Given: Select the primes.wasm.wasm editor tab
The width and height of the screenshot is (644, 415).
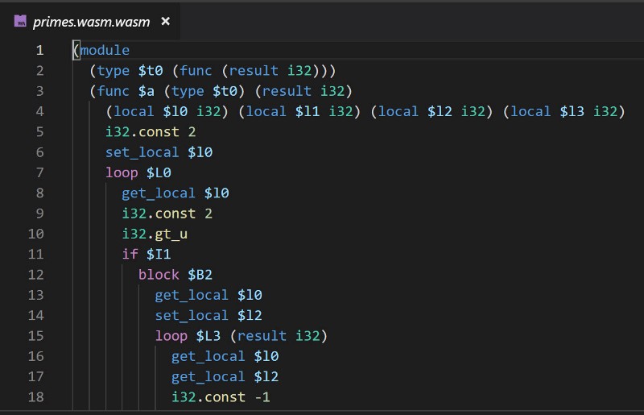Looking at the screenshot, I should (89, 22).
